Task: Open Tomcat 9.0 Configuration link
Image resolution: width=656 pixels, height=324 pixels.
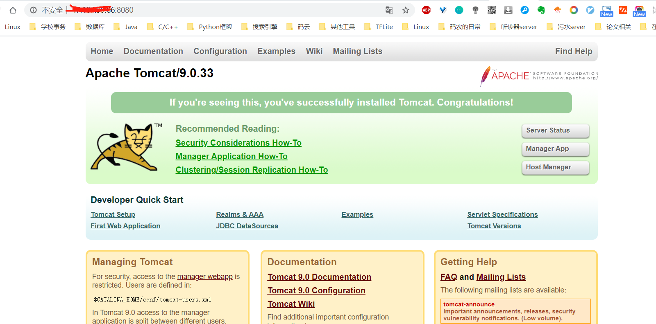Action: (316, 290)
